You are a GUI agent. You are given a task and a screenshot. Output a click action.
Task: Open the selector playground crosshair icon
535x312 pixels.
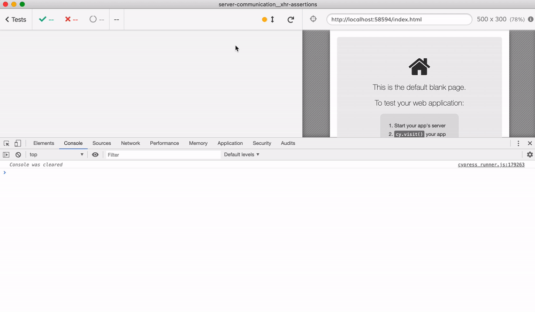[x=314, y=19]
